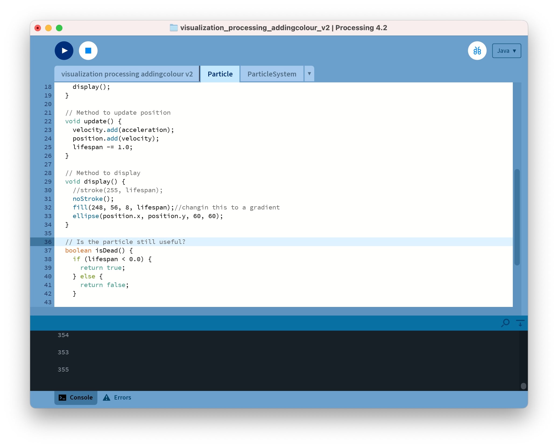Show the Errors panel
558x448 pixels.
pyautogui.click(x=117, y=397)
